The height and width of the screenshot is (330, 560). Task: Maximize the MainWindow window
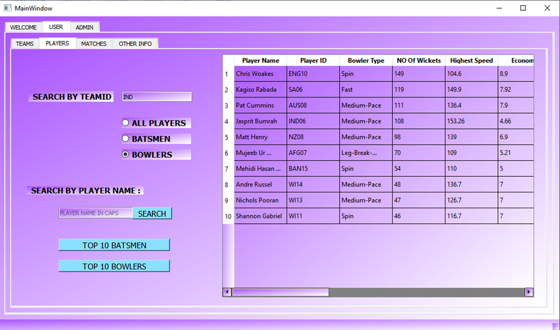(x=523, y=8)
